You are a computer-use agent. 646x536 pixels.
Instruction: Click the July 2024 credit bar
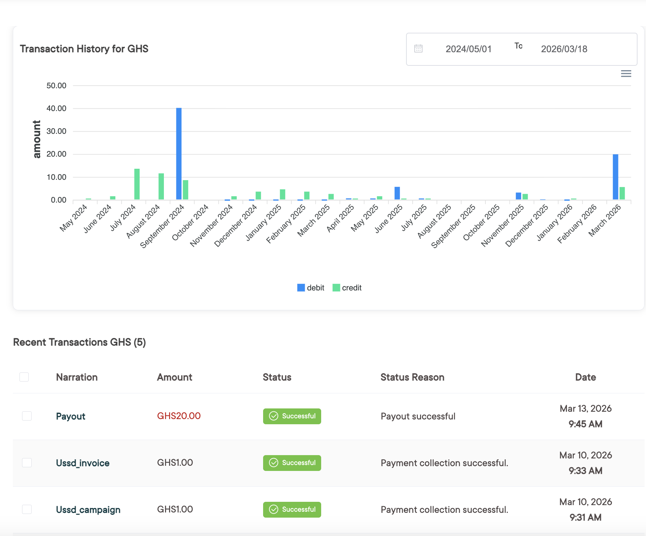click(137, 185)
